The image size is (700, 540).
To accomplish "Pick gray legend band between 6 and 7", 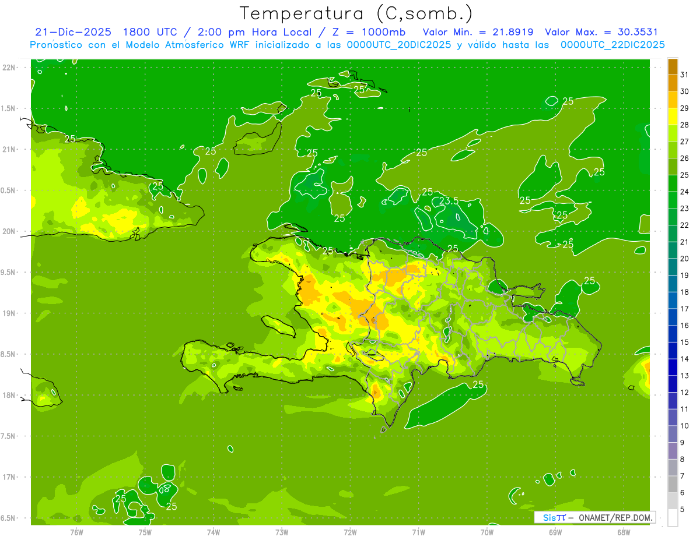I will click(x=673, y=485).
